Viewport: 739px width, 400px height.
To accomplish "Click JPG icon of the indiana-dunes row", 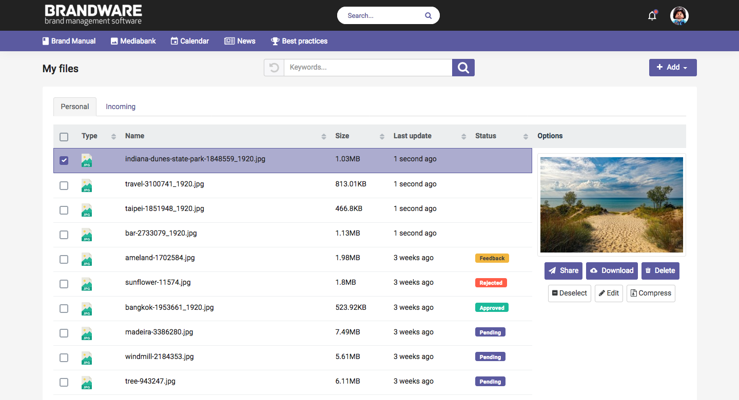I will (87, 160).
